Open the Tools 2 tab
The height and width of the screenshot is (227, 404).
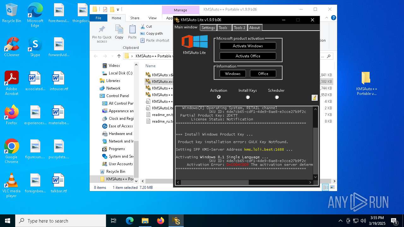point(240,28)
